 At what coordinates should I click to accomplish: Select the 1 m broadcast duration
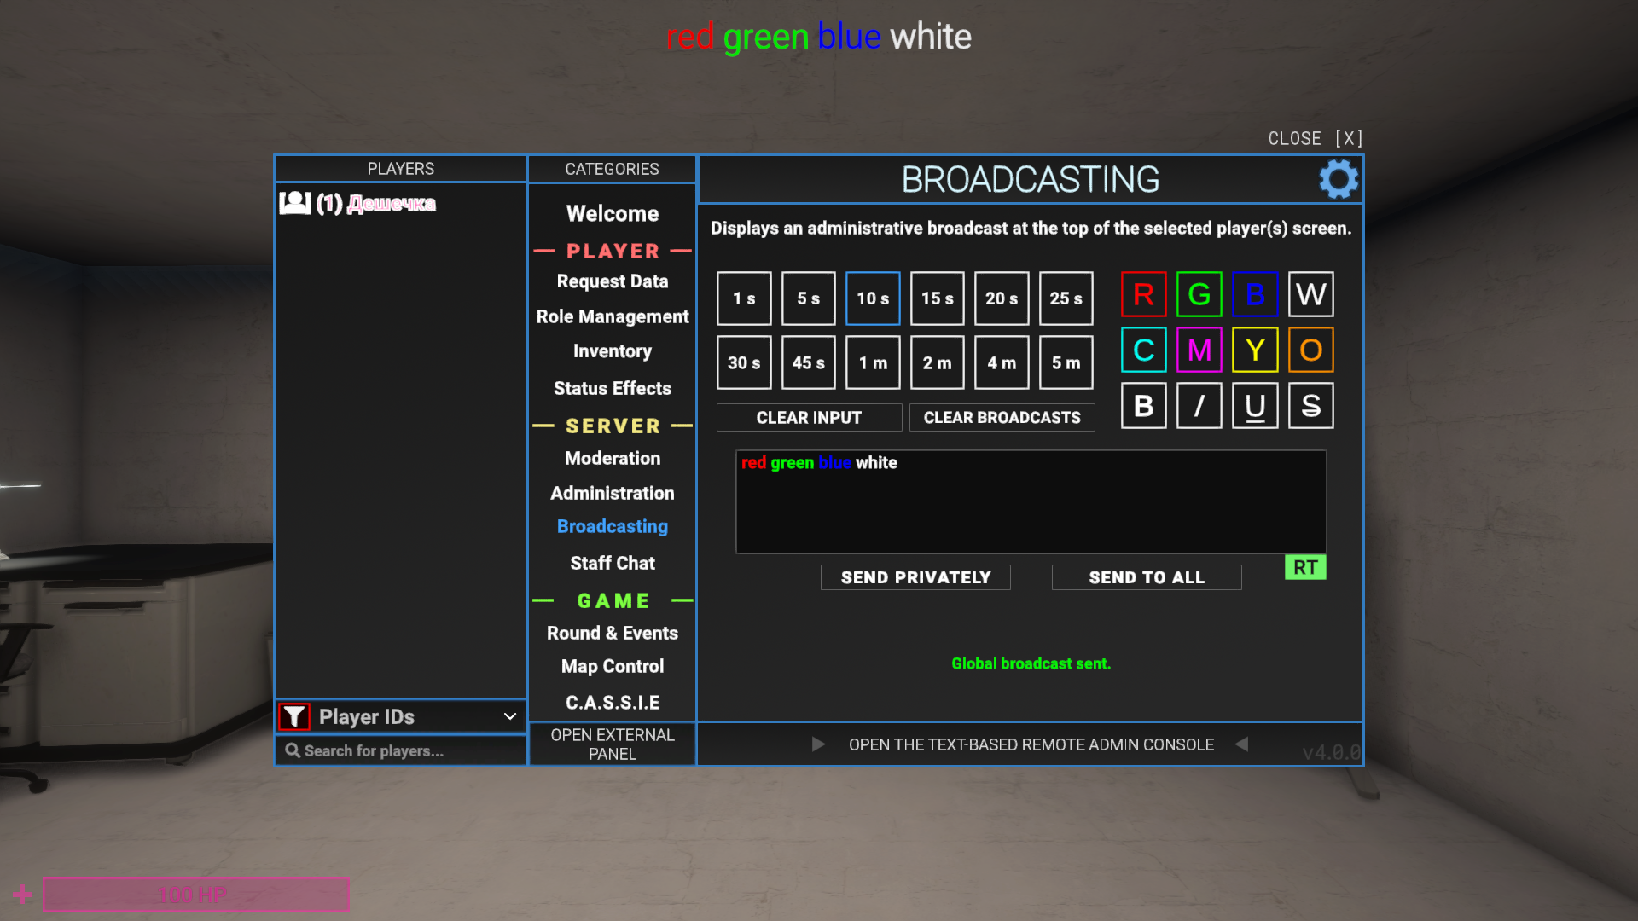(873, 362)
